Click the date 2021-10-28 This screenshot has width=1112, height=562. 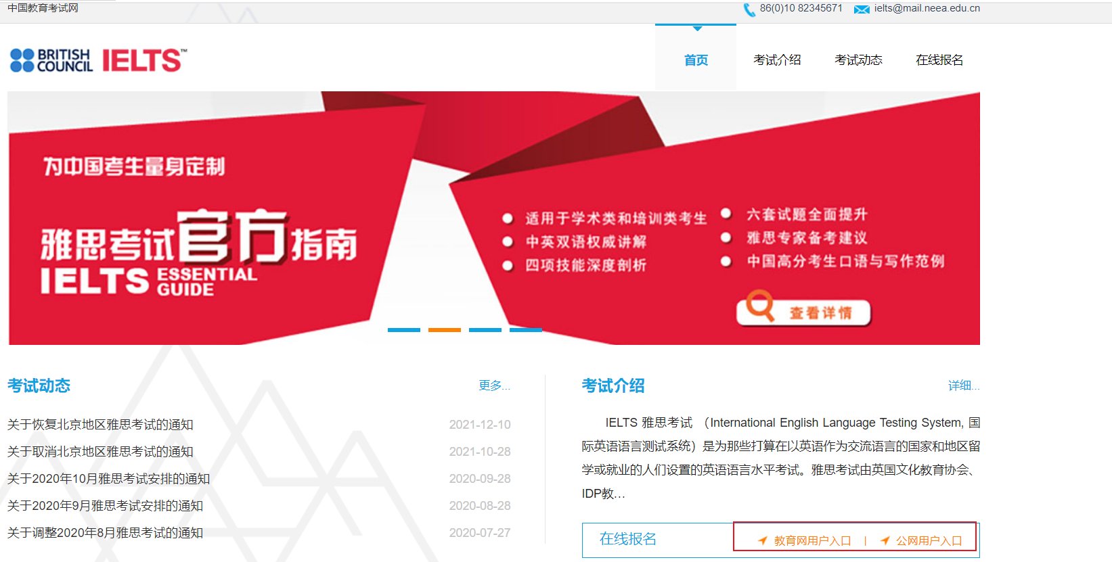tap(480, 452)
